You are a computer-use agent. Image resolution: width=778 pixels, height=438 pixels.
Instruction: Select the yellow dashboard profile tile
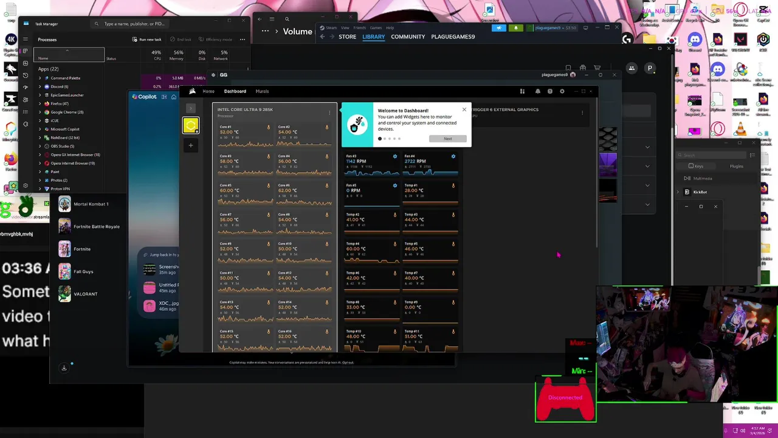(x=190, y=125)
